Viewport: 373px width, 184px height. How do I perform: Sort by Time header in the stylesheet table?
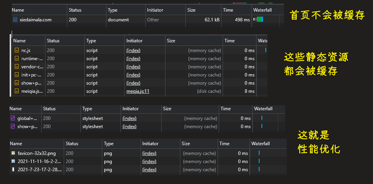pyautogui.click(x=226, y=109)
